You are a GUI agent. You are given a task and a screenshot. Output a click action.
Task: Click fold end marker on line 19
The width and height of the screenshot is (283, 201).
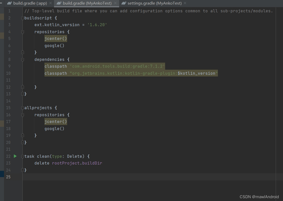22,135
